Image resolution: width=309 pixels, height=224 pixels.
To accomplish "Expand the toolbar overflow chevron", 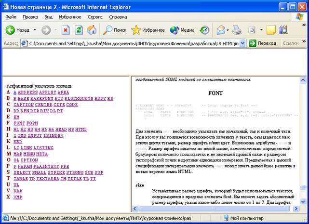I will (x=304, y=25).
